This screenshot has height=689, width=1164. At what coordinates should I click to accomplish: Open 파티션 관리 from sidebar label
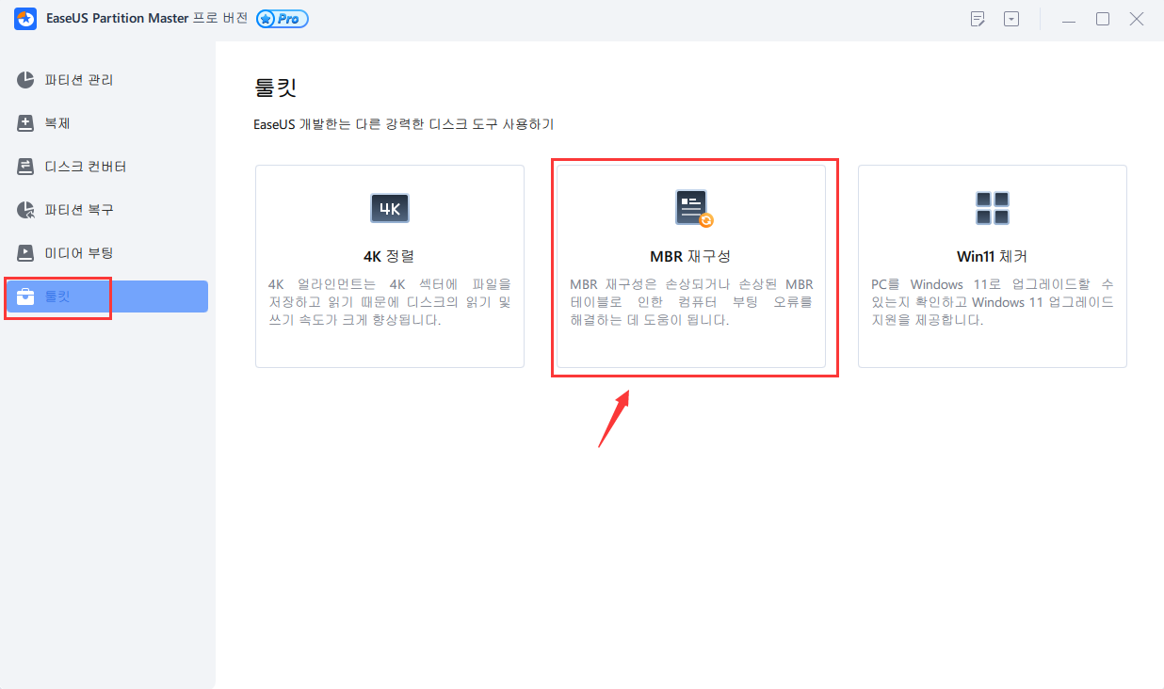(79, 80)
